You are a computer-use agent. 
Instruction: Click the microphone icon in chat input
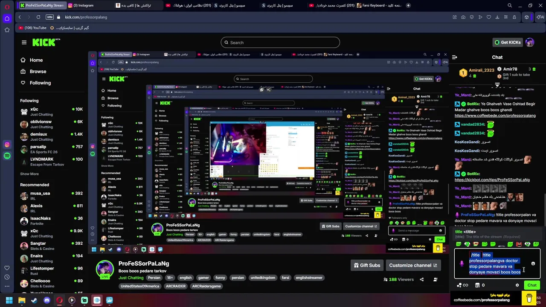(x=462, y=264)
